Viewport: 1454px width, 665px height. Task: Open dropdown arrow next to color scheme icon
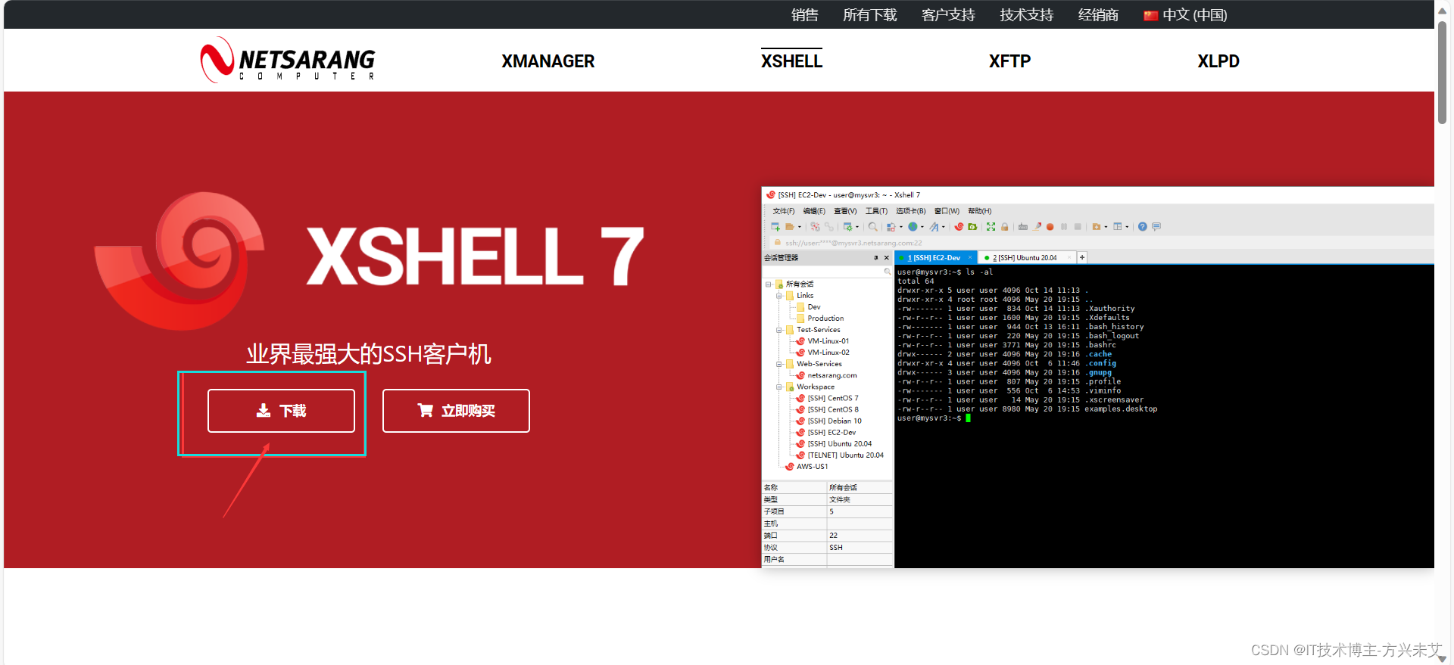click(x=901, y=227)
